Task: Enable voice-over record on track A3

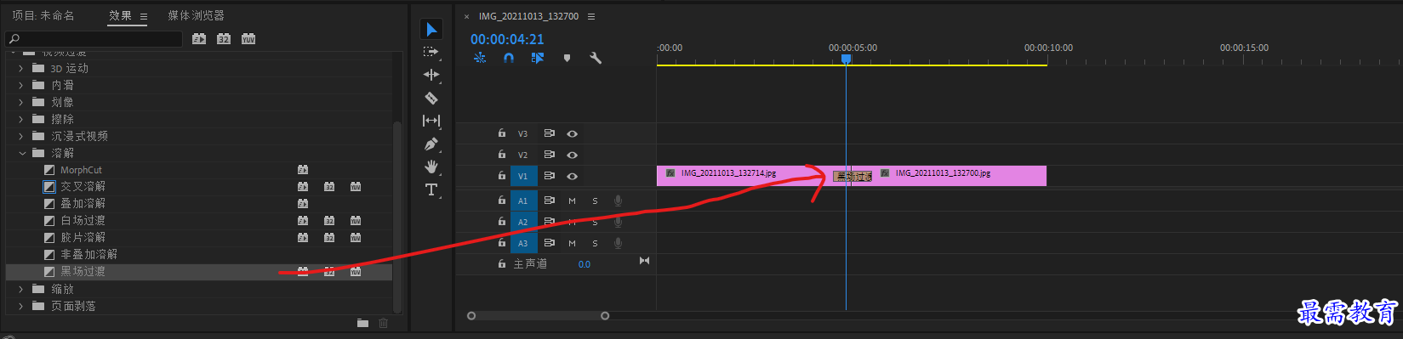Action: (x=618, y=243)
